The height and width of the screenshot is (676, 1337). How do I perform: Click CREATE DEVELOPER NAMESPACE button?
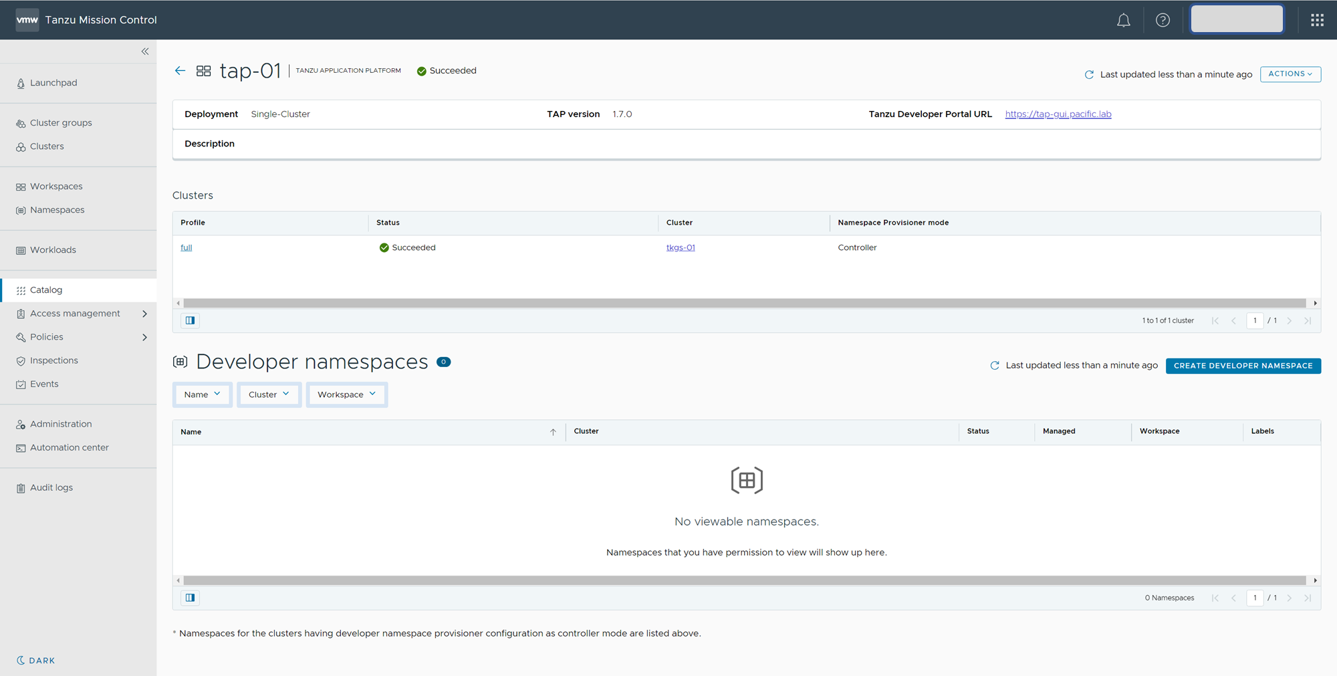click(1243, 366)
